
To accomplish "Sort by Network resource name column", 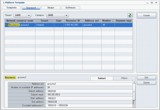I will point(20,21).
